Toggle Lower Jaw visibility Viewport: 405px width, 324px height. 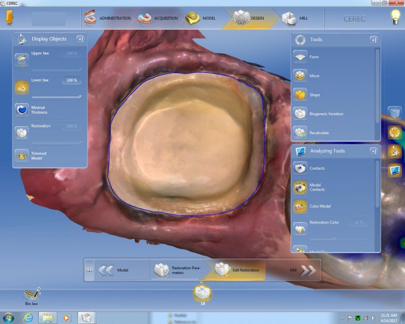[21, 87]
